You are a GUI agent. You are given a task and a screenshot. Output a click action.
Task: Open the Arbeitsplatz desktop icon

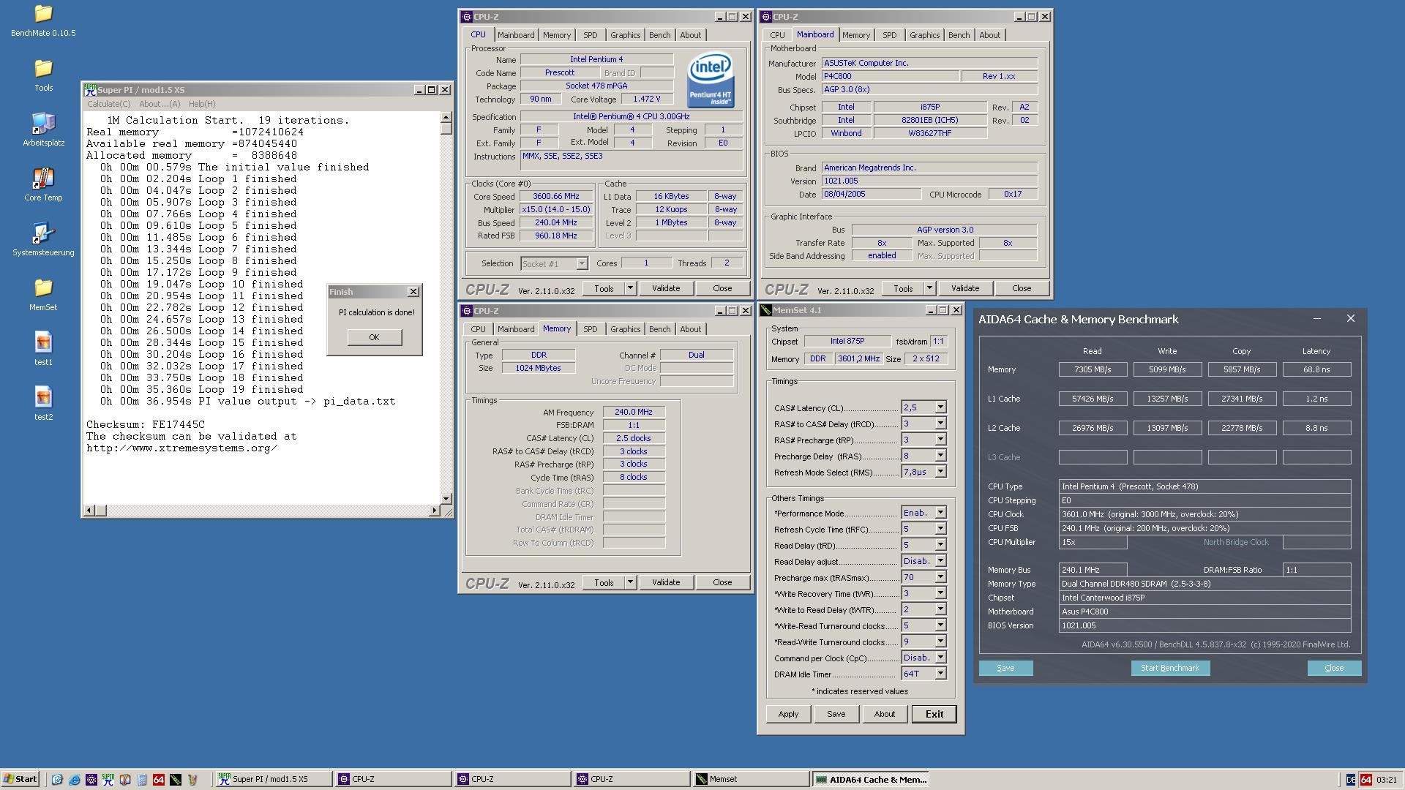(43, 129)
